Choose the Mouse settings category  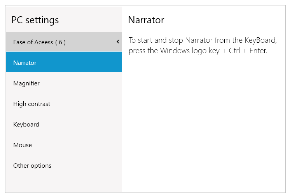(23, 145)
